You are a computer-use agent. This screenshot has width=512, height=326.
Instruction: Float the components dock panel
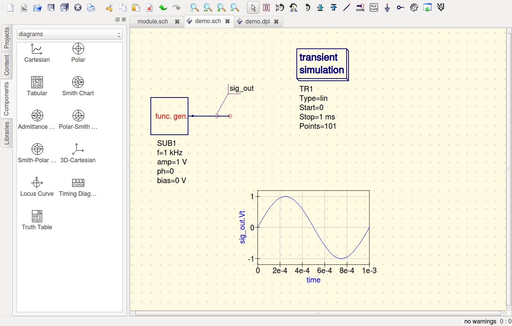117,20
